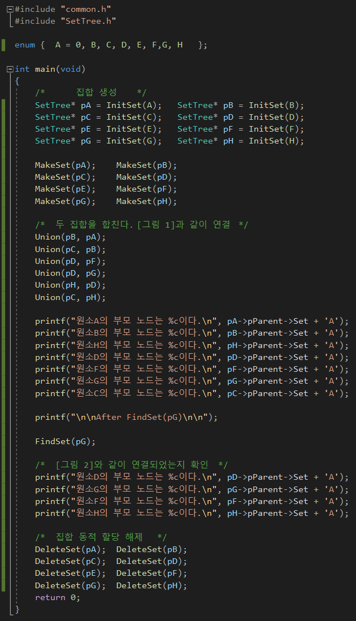Click the 'return 0;' statement

58,598
